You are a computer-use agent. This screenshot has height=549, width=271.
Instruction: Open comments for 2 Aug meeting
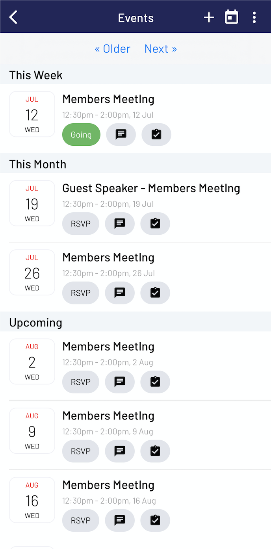120,382
